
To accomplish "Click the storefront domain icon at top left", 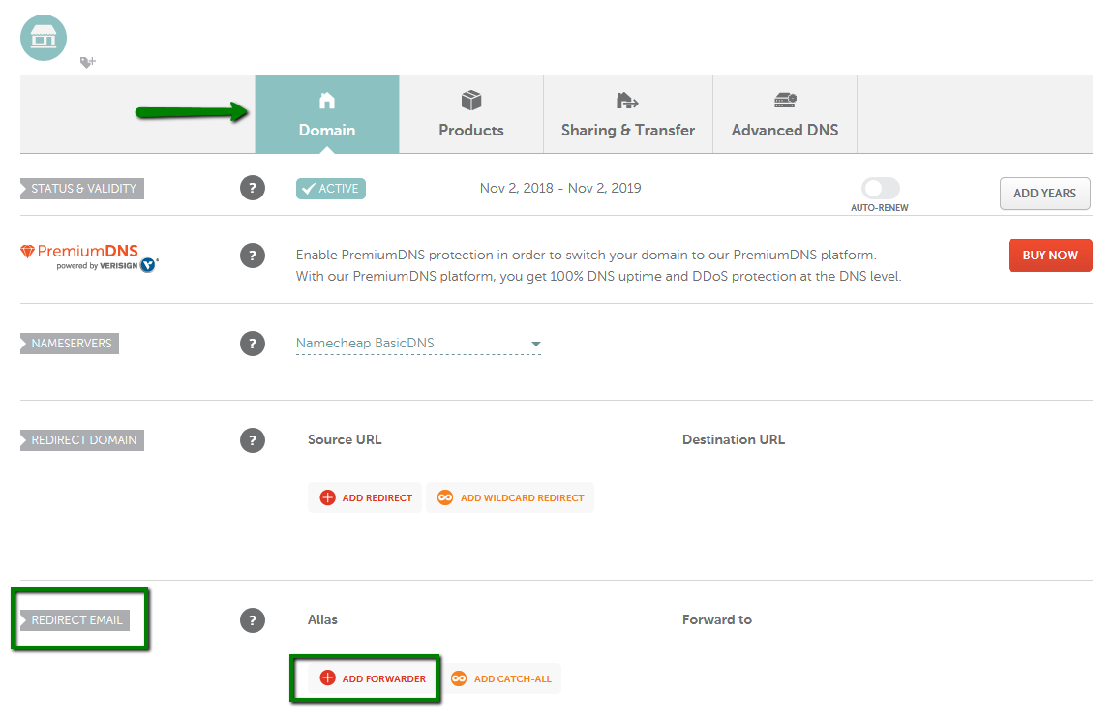I will 44,38.
